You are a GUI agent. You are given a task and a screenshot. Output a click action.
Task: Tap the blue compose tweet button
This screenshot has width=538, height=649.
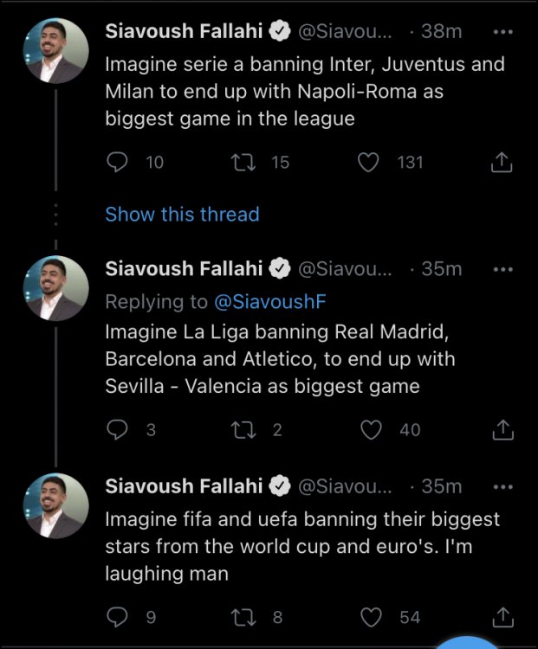pyautogui.click(x=468, y=642)
